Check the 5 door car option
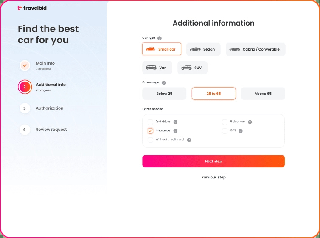This screenshot has height=238, width=320. 225,122
